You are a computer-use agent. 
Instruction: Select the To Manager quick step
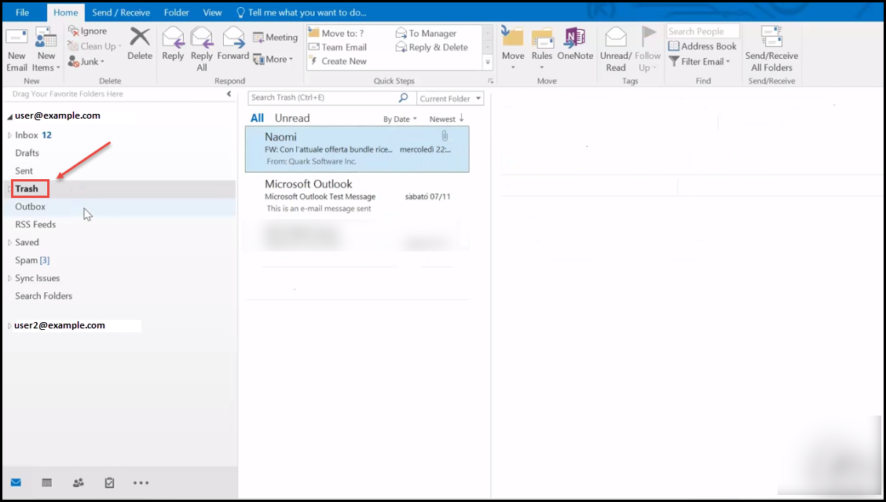tap(426, 33)
